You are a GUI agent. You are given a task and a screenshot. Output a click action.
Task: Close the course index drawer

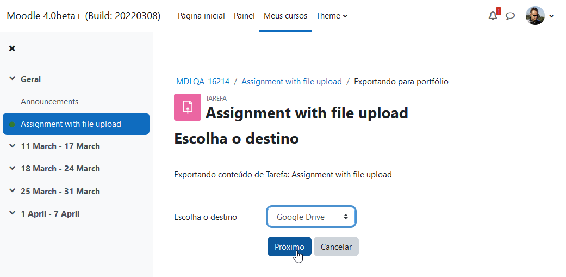click(12, 48)
